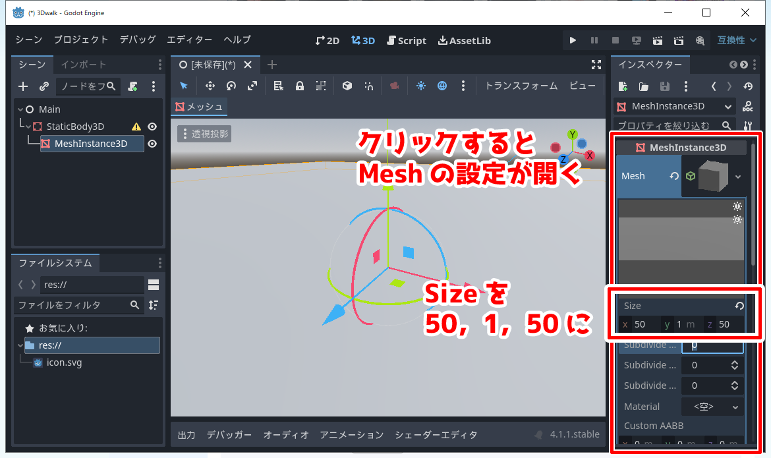
Task: Open the デバッグ menu
Action: click(138, 40)
